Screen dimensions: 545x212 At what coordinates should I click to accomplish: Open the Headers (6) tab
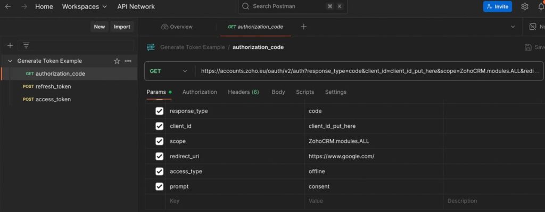tap(243, 92)
